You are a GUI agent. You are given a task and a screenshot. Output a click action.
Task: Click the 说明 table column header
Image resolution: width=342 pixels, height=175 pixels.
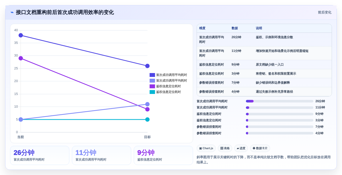259,28
